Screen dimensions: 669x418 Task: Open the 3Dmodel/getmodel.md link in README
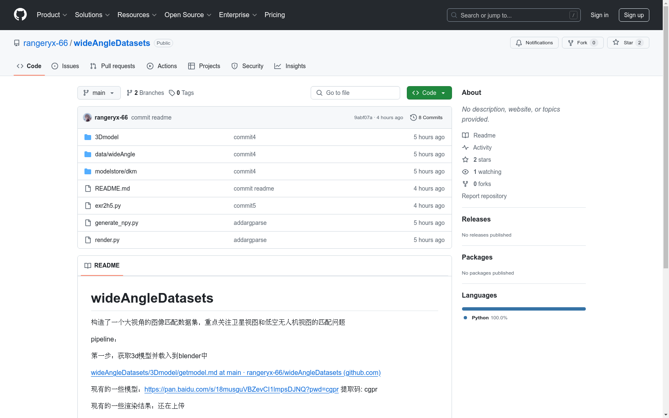click(x=236, y=372)
